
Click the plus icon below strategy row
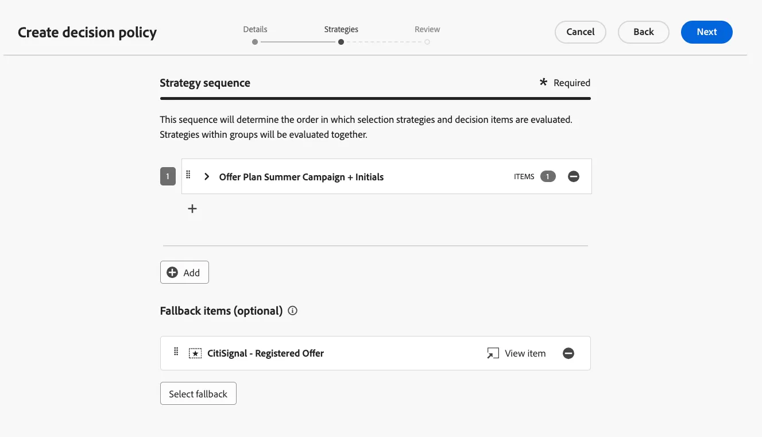pos(192,209)
